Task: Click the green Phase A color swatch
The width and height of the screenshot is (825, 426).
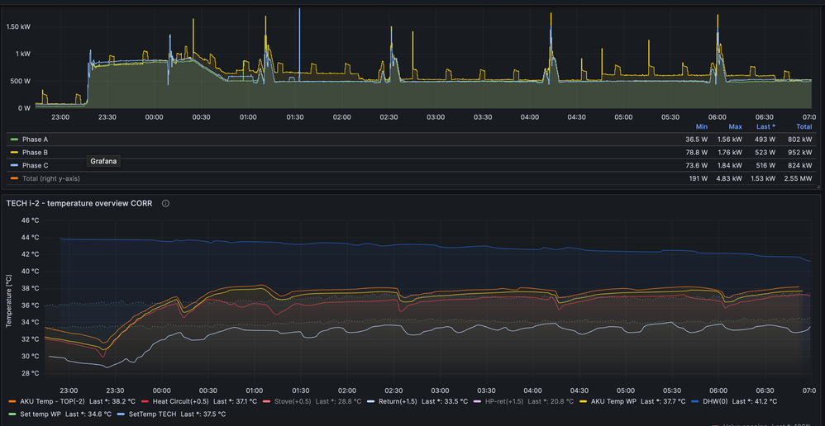Action: coord(14,140)
